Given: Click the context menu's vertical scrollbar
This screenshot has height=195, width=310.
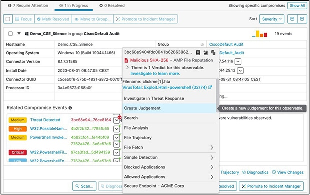Looking at the screenshot, I should pos(217,95).
